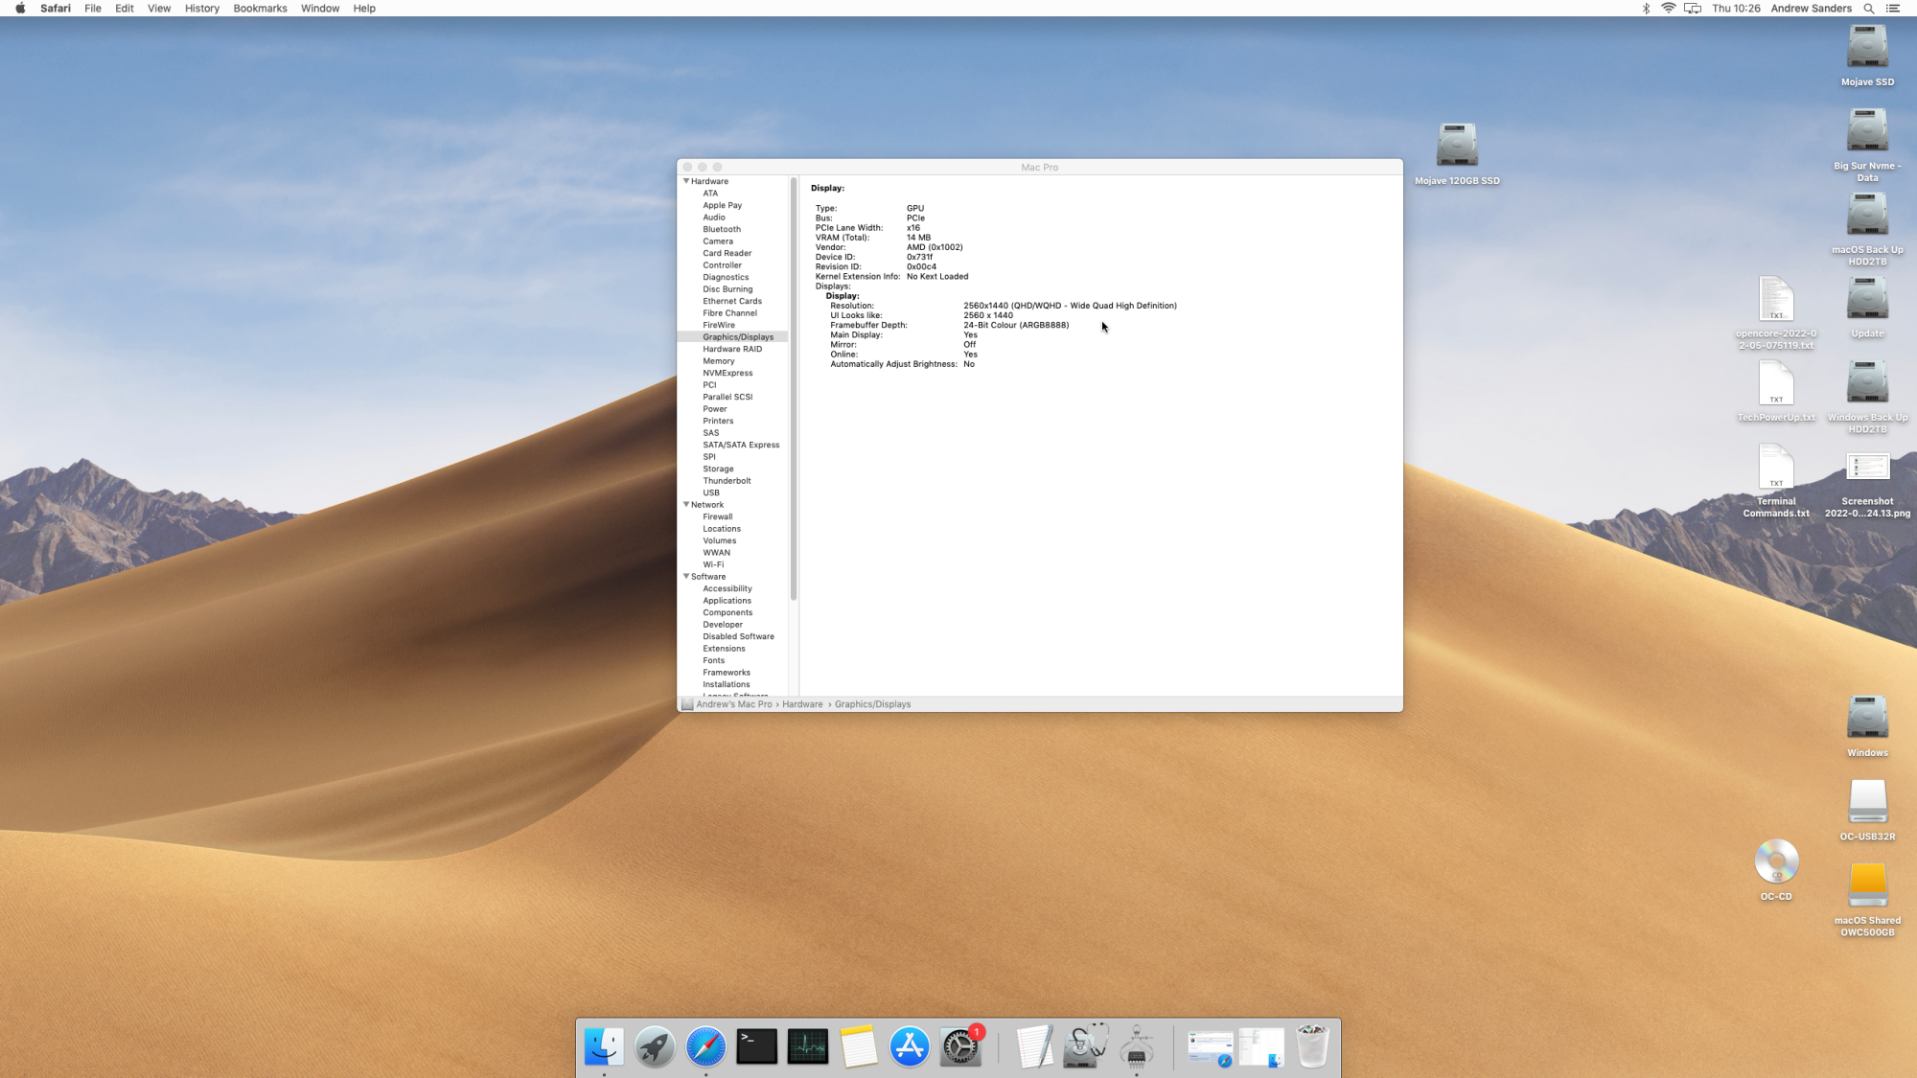Click Hardware in bottom path bar
Viewport: 1917px width, 1078px height.
pyautogui.click(x=802, y=704)
